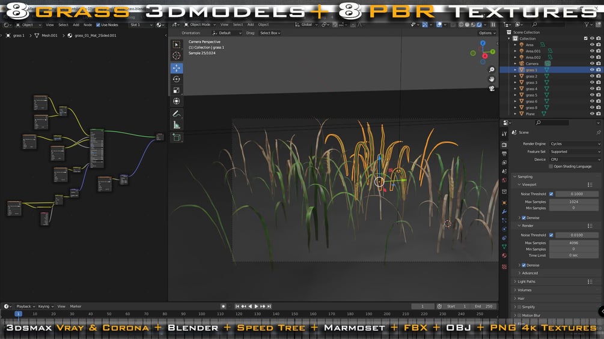Toggle Render Noise Threshold checkbox
Viewport: 604px width, 339px height.
pyautogui.click(x=551, y=235)
